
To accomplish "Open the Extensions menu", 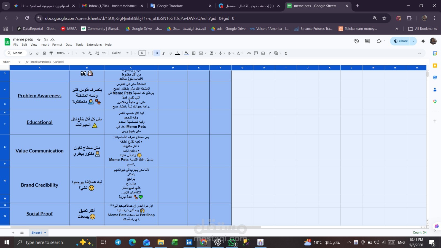I will [x=94, y=45].
